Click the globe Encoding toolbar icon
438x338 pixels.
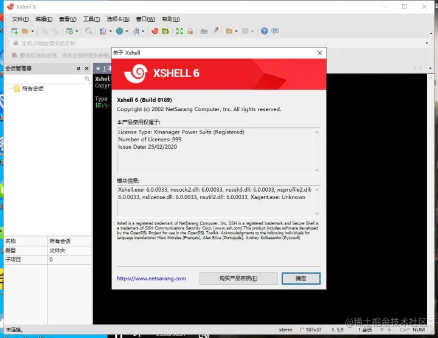coord(120,31)
